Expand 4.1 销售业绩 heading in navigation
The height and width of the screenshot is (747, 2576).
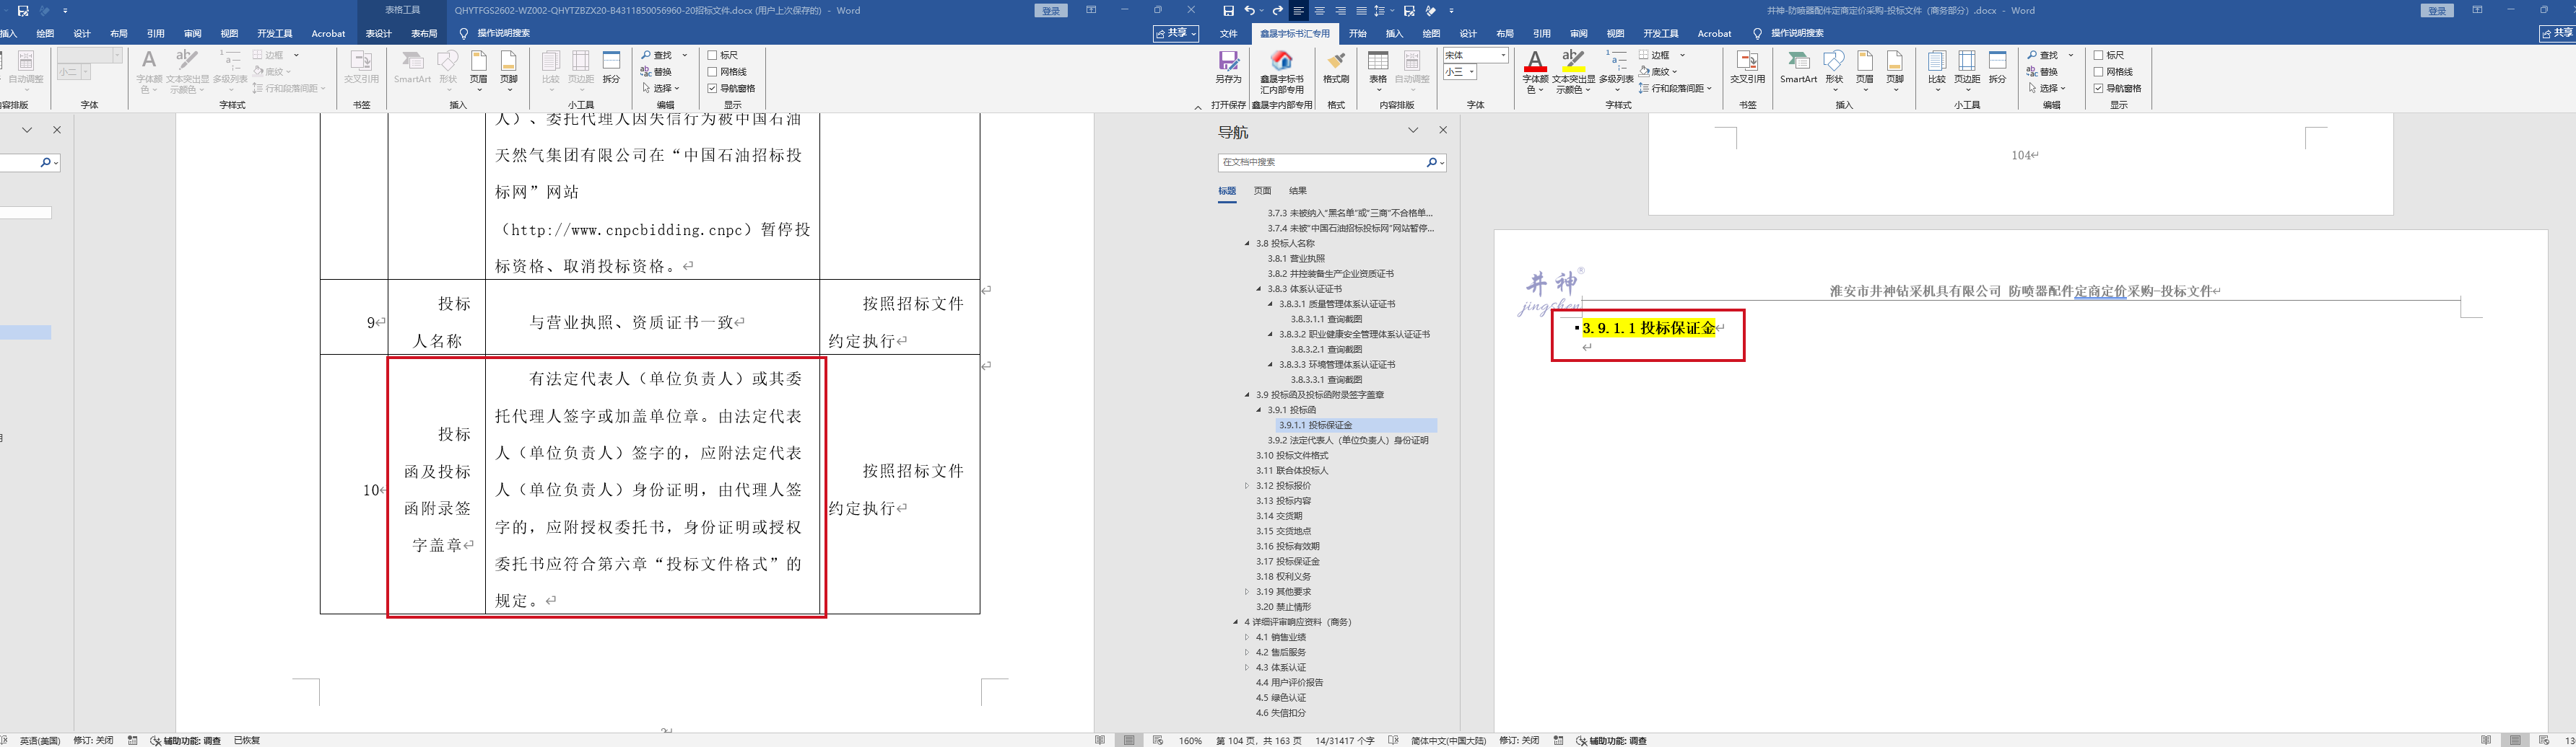coord(1247,637)
